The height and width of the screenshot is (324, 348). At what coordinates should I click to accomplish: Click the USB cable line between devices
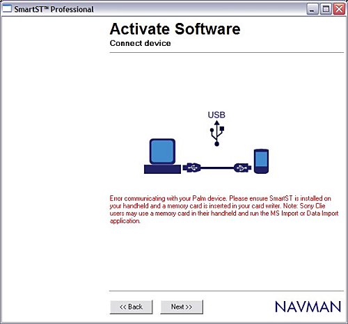(x=217, y=168)
